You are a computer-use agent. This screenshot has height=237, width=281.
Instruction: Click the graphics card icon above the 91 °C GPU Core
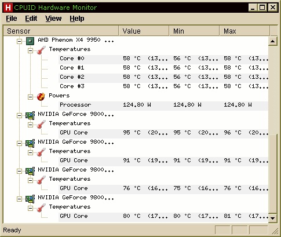pyautogui.click(x=30, y=143)
